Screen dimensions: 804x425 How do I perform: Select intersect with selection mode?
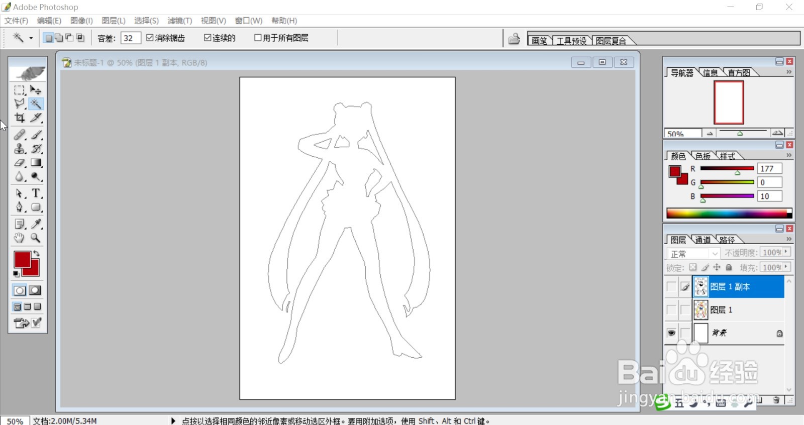click(x=80, y=38)
